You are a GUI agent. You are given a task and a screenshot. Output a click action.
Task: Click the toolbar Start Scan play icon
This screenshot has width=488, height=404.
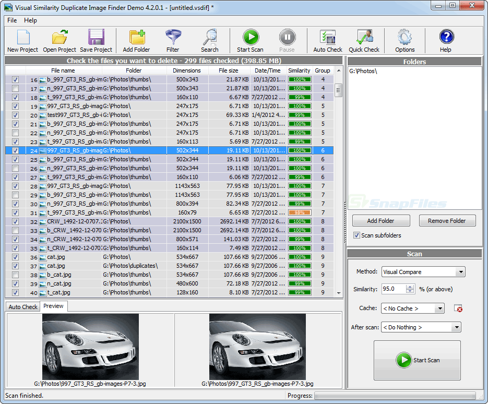point(250,41)
